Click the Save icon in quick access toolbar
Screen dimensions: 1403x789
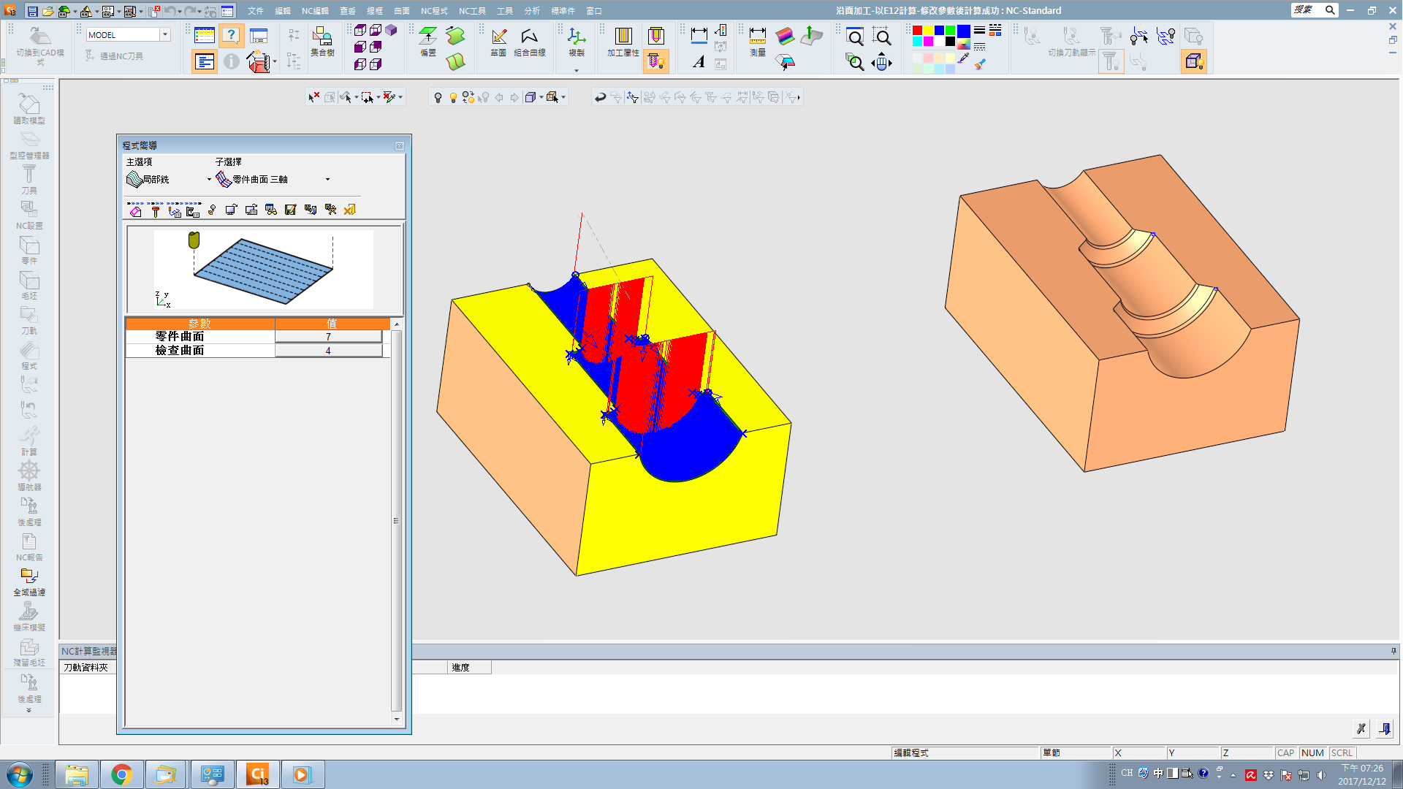click(x=32, y=11)
